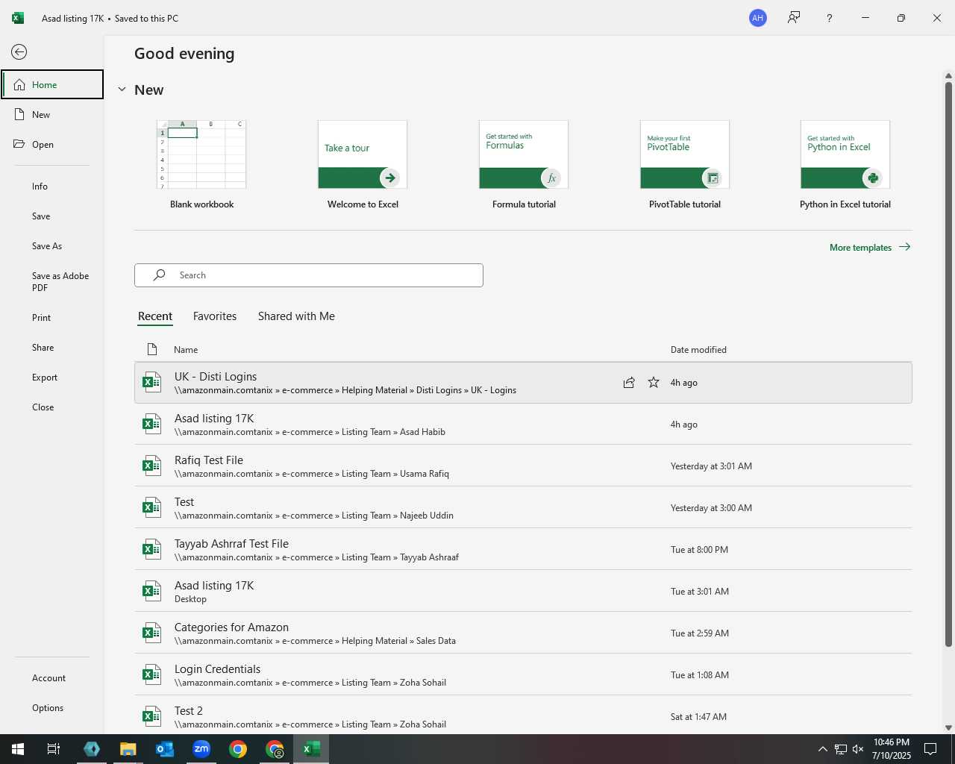Viewport: 955px width, 764px height.
Task: Open Login Credentials file
Action: pos(523,675)
